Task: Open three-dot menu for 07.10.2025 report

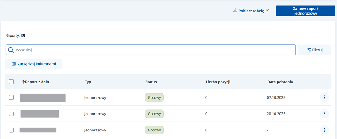Action: coord(324,97)
